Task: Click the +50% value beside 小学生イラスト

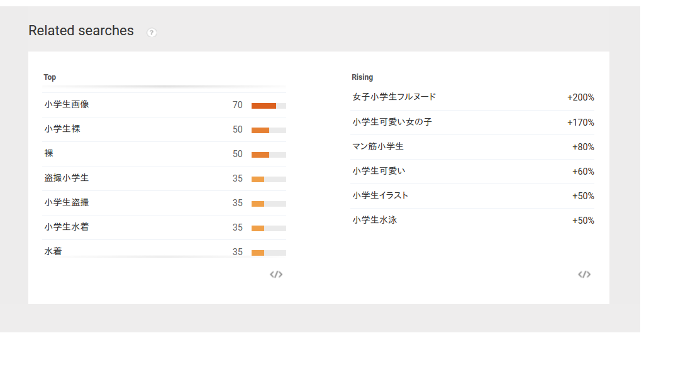Action: click(583, 196)
